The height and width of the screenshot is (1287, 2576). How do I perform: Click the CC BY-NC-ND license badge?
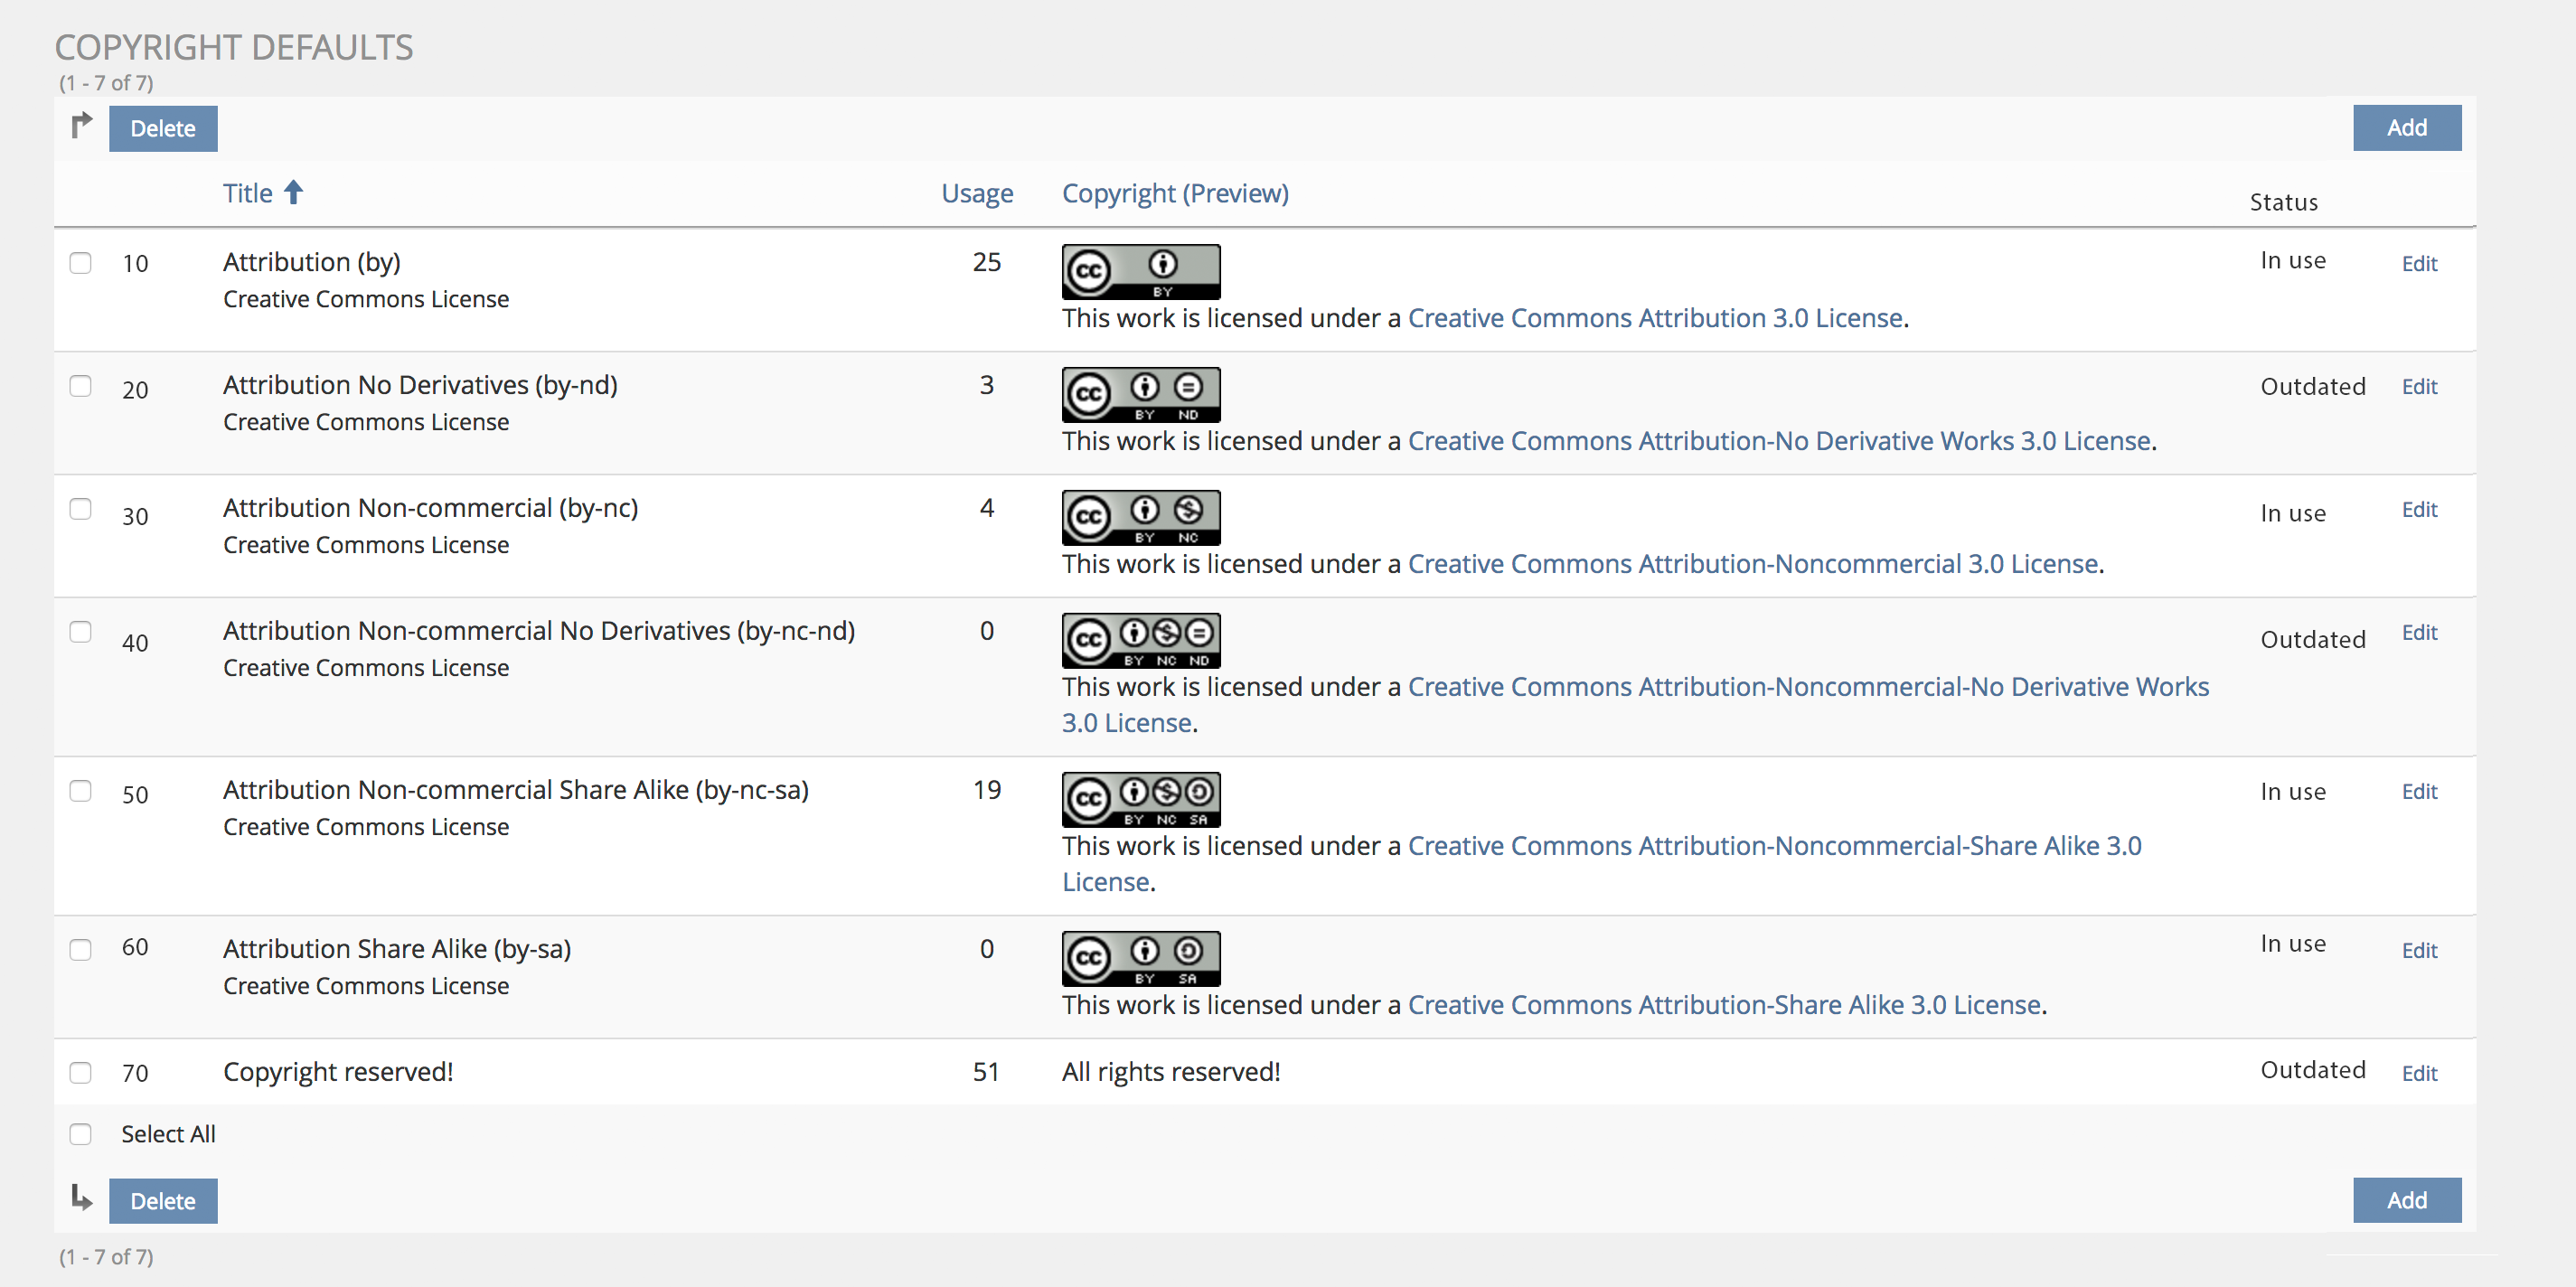(x=1140, y=640)
